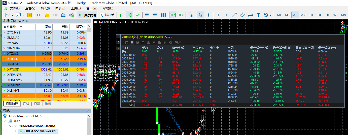Select the crosshair tool

[208, 15]
